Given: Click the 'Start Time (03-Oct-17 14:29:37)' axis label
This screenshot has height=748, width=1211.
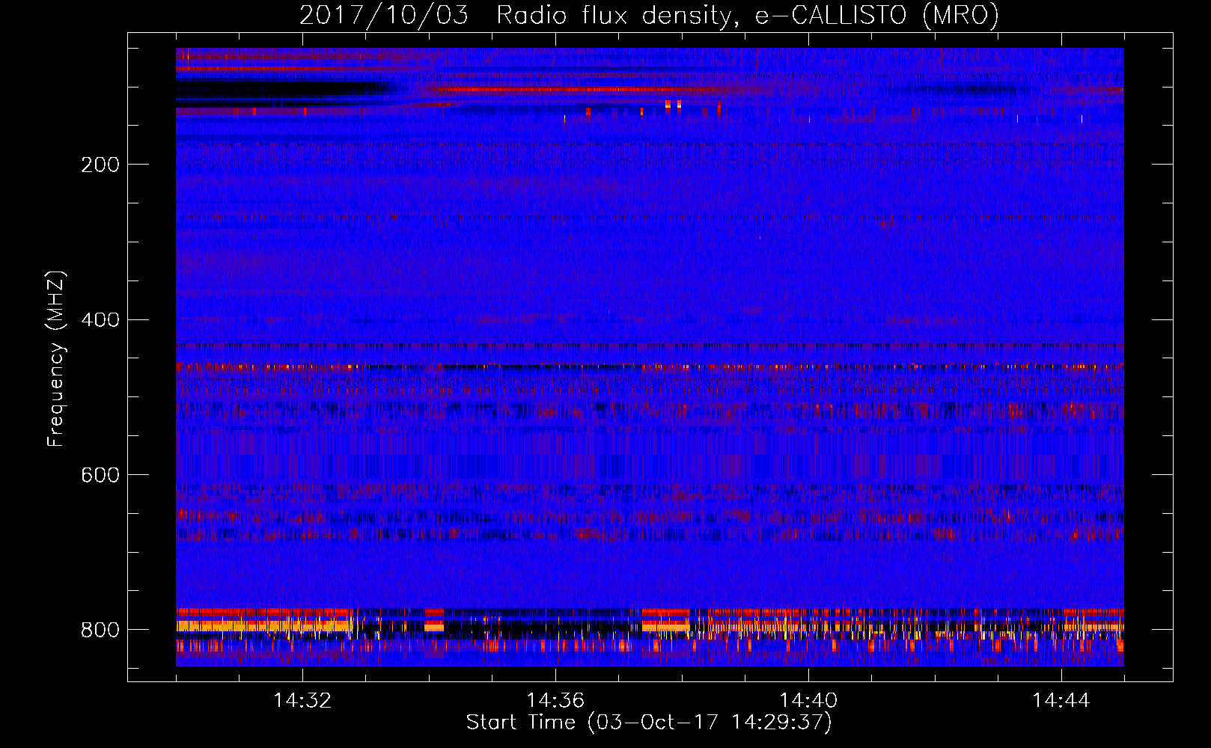Looking at the screenshot, I should pyautogui.click(x=649, y=723).
